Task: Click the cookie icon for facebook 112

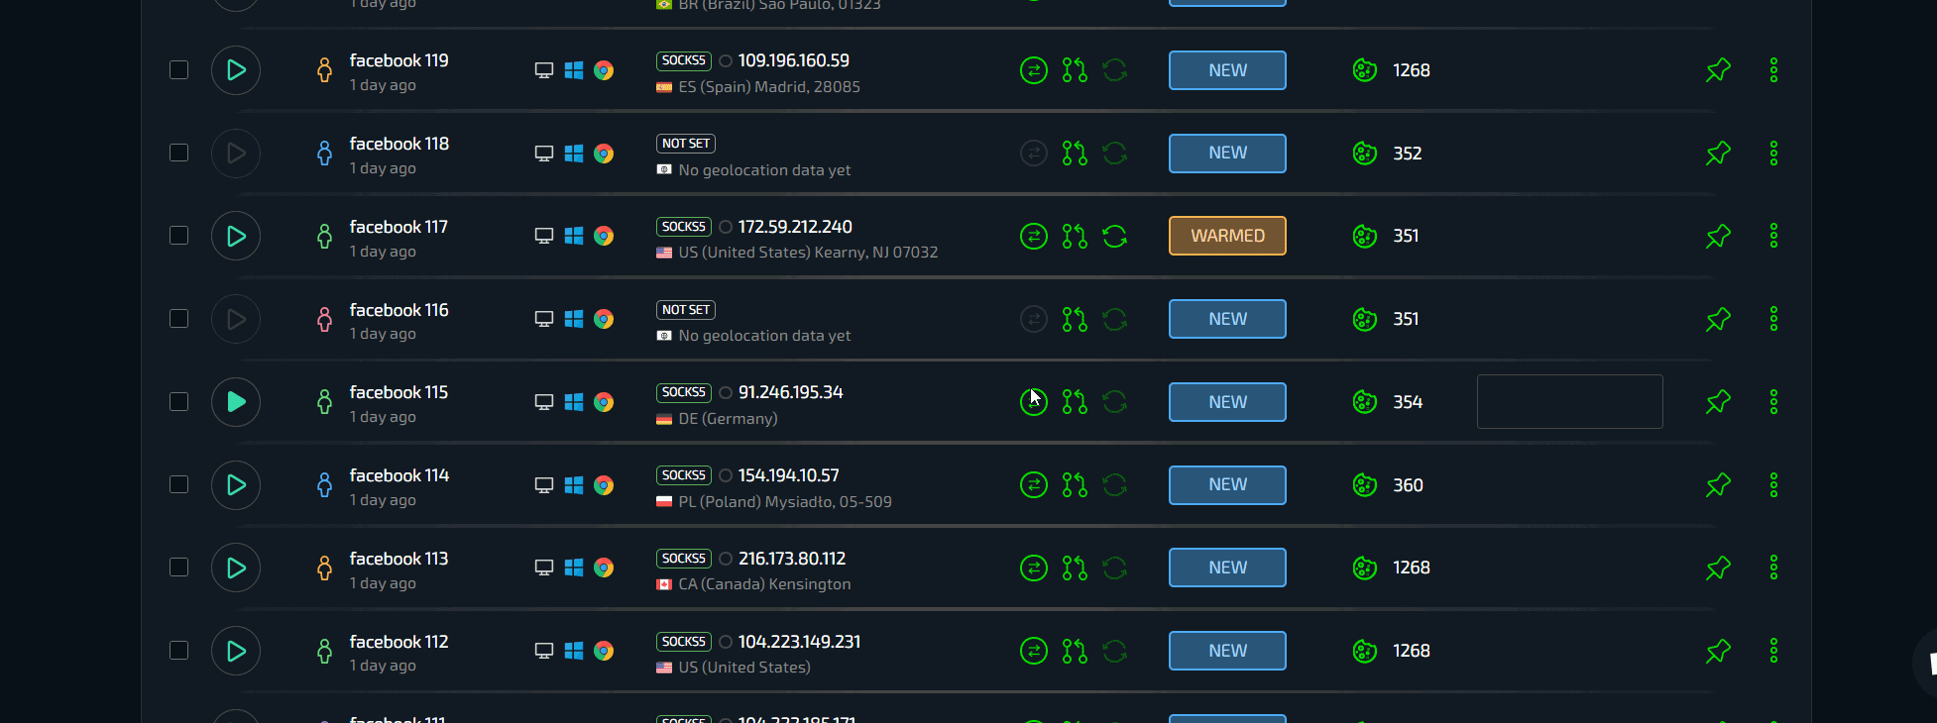Action: coord(1365,651)
